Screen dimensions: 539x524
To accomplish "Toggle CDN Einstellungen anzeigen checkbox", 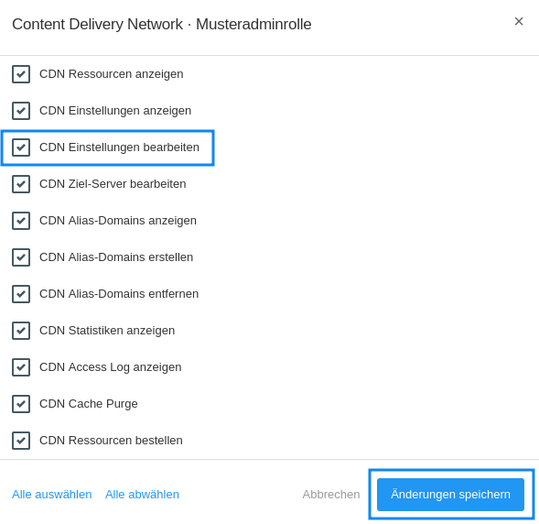I will [x=21, y=111].
